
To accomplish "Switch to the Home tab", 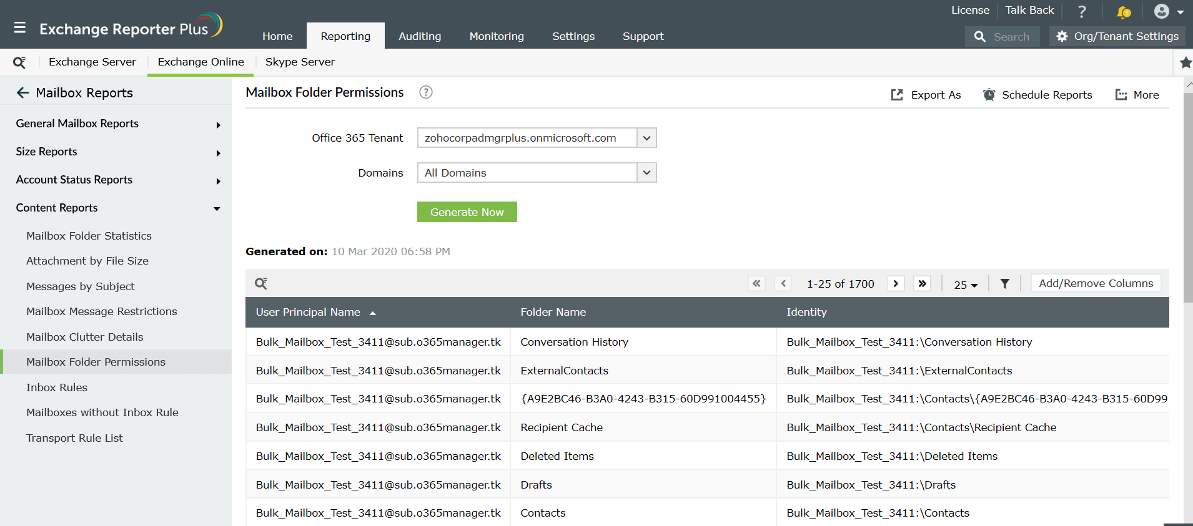I will [x=277, y=36].
